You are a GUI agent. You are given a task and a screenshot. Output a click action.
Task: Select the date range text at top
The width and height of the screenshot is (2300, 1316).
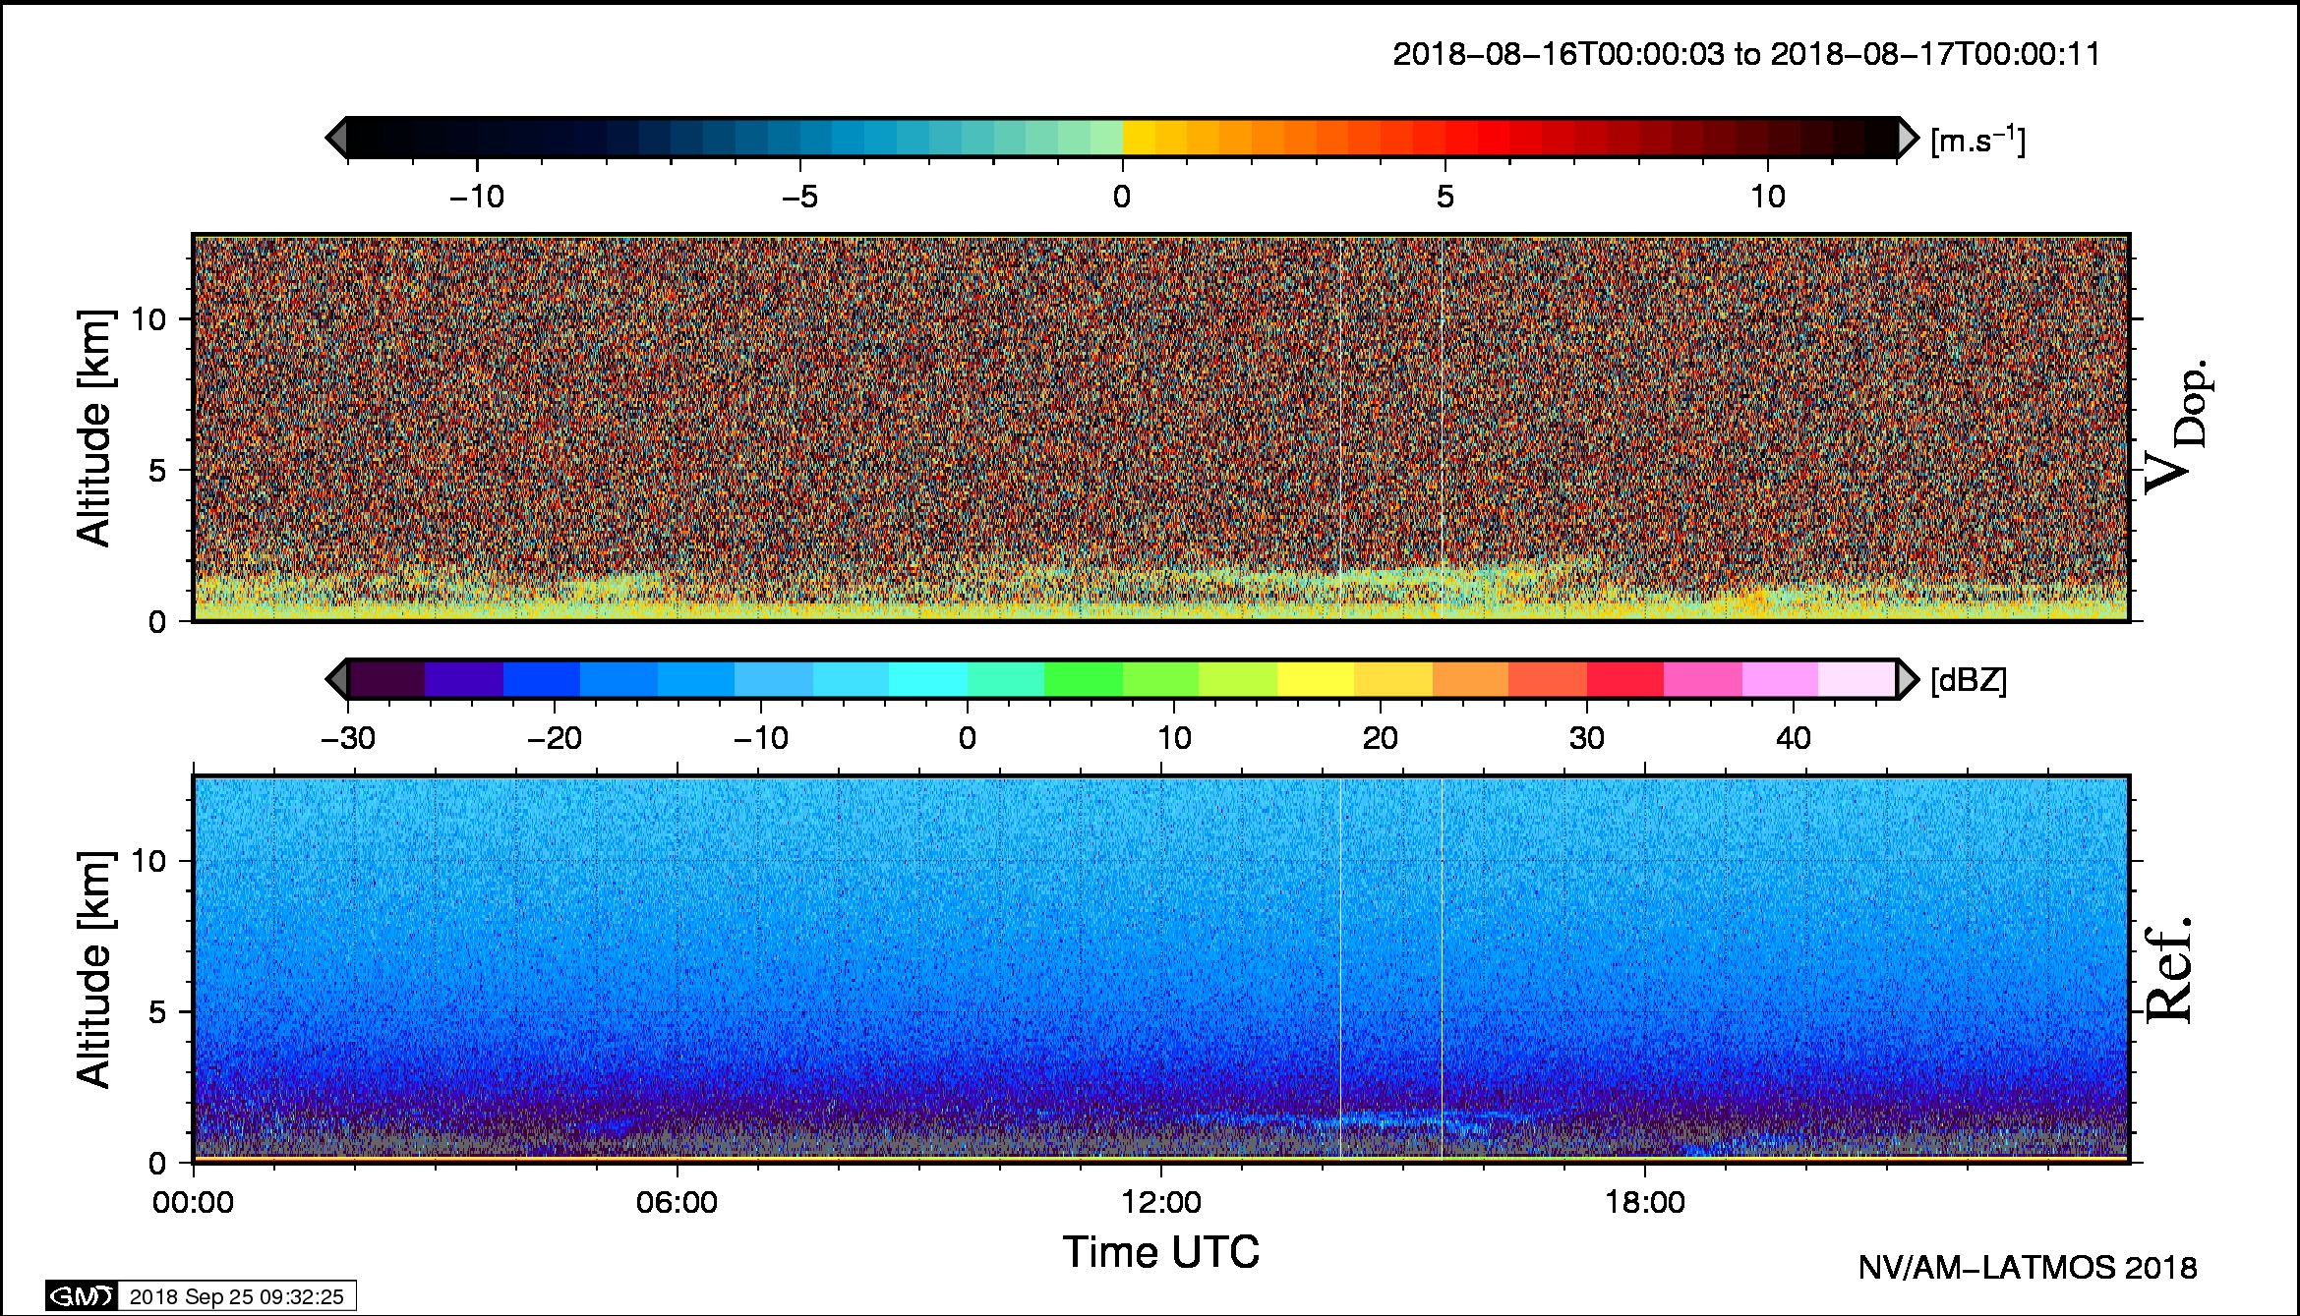pos(1746,54)
